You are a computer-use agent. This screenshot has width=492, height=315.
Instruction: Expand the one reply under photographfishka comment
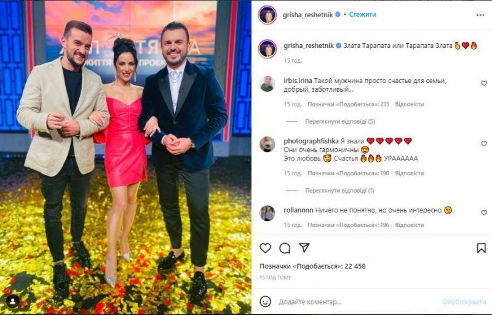339,191
